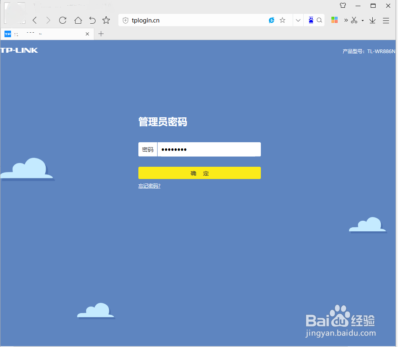Bookmark the page with the address bar star
This screenshot has width=398, height=347.
point(282,20)
